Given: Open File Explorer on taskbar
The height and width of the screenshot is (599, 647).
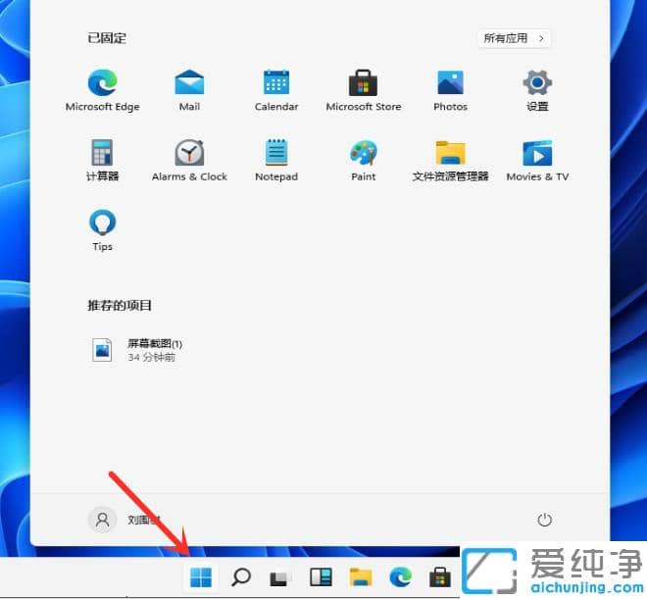Looking at the screenshot, I should click(361, 577).
